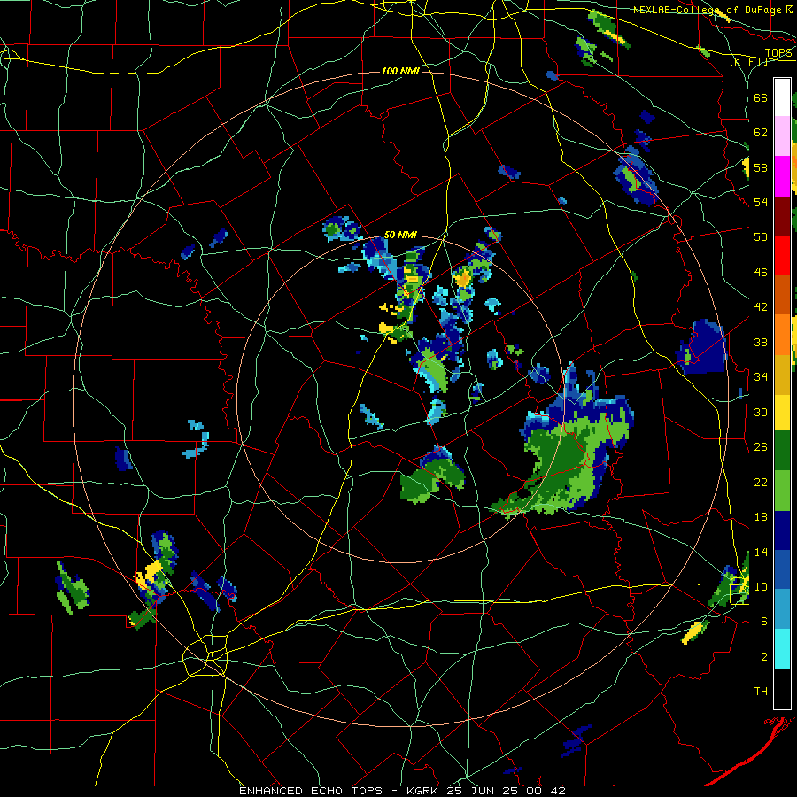Pick the black TH legend swatch
Image resolution: width=797 pixels, height=797 pixels.
pos(782,689)
